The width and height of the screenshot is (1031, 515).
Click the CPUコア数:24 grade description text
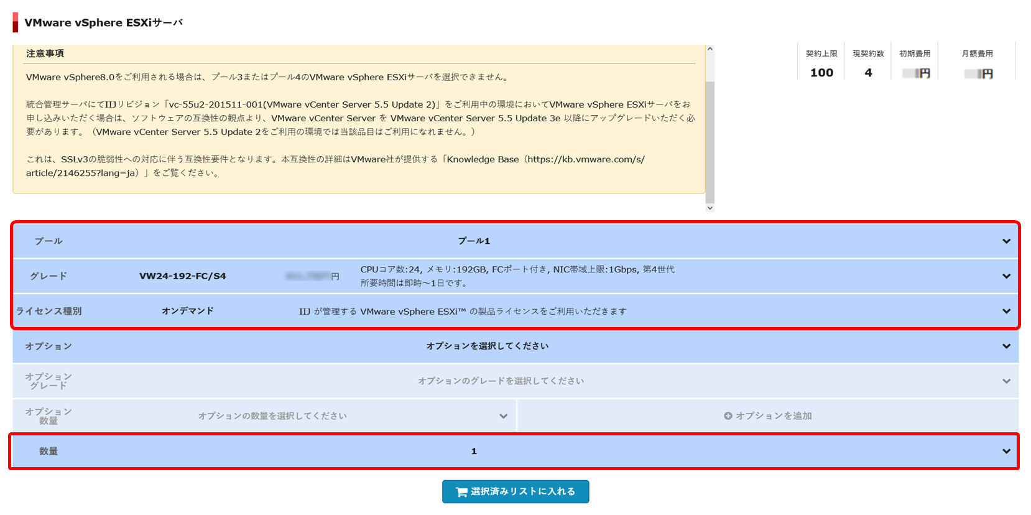click(x=517, y=269)
